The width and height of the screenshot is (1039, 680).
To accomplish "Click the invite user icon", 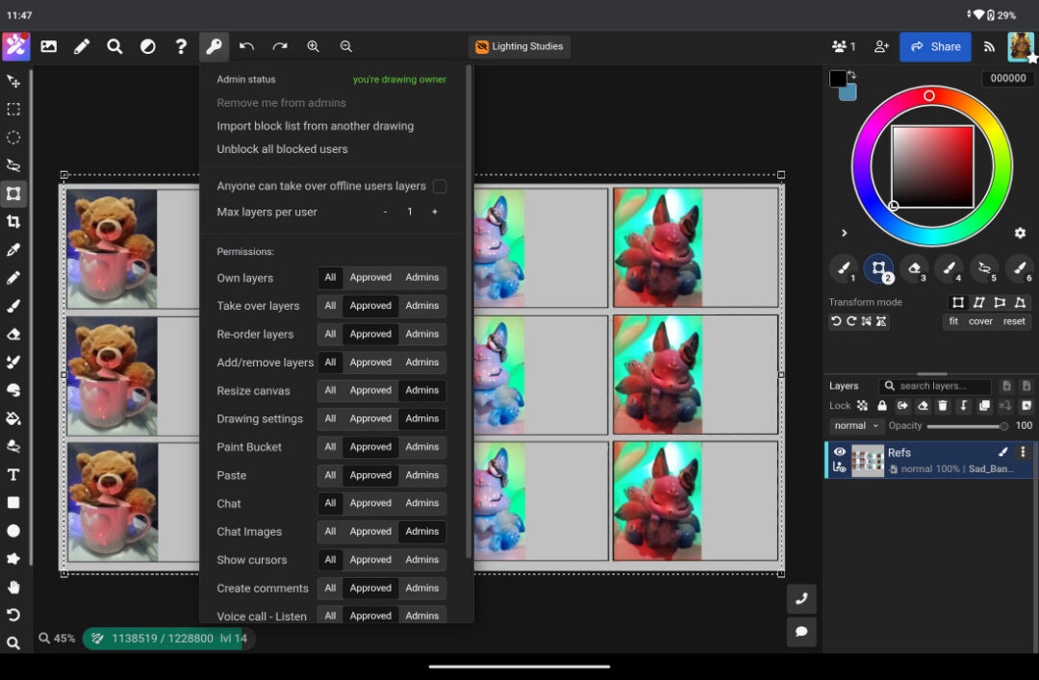I will point(881,46).
